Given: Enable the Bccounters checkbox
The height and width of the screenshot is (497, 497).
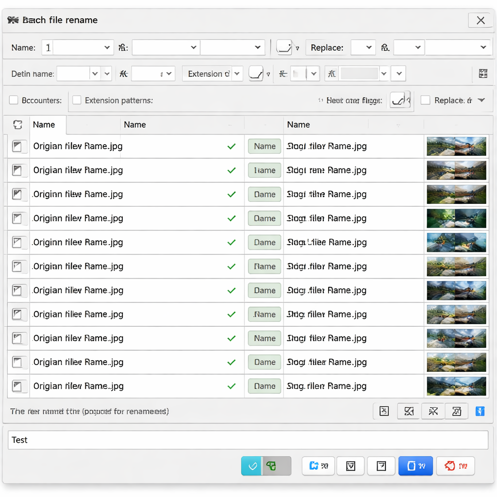Looking at the screenshot, I should (14, 100).
